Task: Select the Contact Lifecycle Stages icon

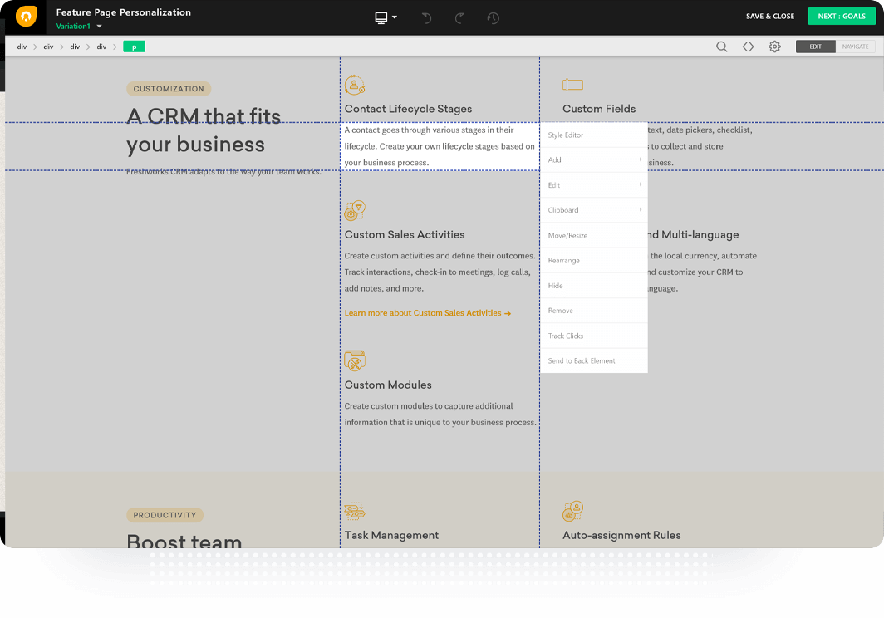Action: (x=355, y=84)
